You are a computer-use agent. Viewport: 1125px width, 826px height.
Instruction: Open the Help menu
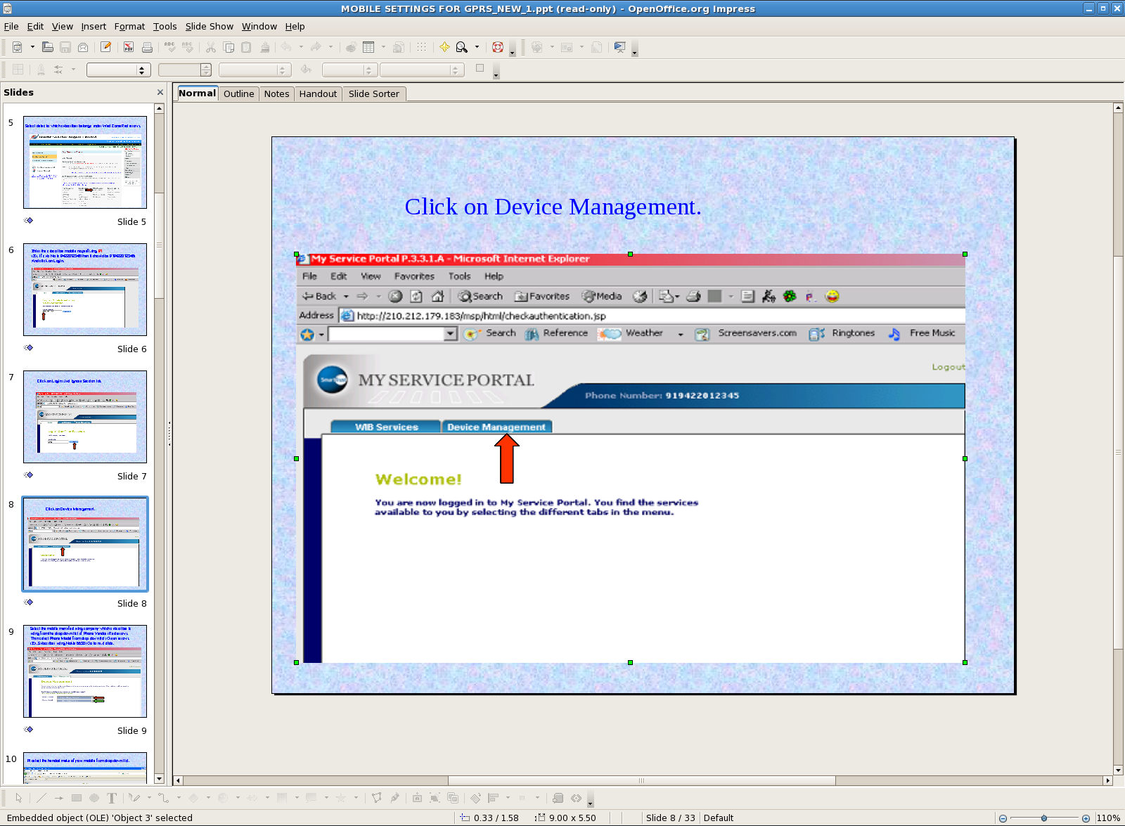tap(295, 27)
